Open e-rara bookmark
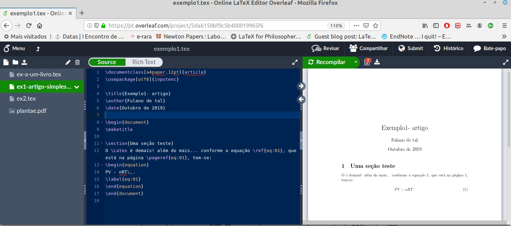This screenshot has height=226, width=511. tap(141, 36)
